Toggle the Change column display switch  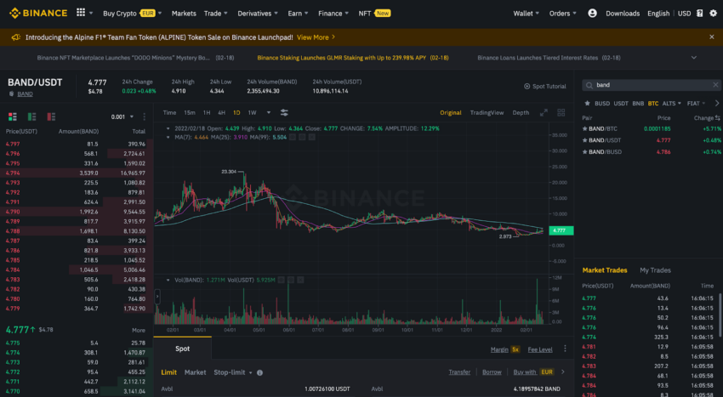pyautogui.click(x=716, y=118)
